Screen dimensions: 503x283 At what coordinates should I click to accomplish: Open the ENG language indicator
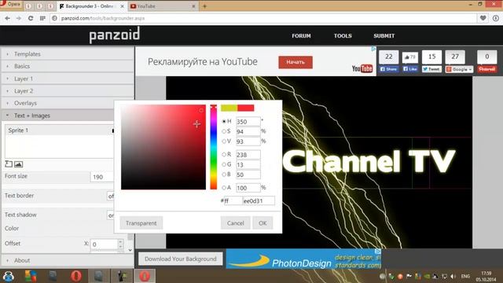pos(465,276)
